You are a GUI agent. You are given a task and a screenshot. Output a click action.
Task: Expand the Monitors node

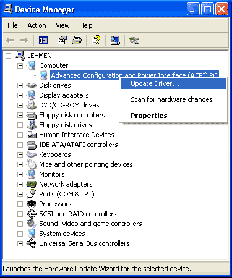[20, 174]
